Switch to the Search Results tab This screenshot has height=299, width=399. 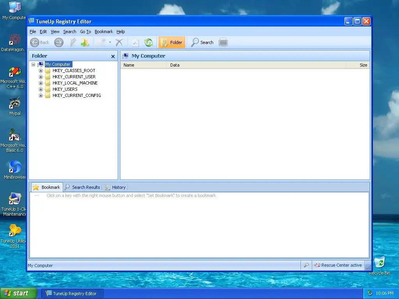point(83,187)
